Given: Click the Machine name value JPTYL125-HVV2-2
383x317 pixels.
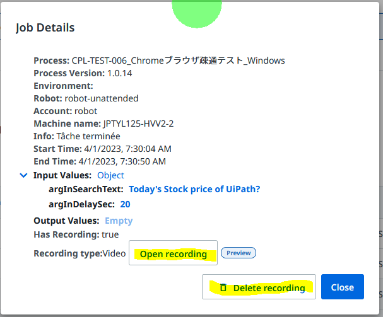Looking at the screenshot, I should [138, 124].
